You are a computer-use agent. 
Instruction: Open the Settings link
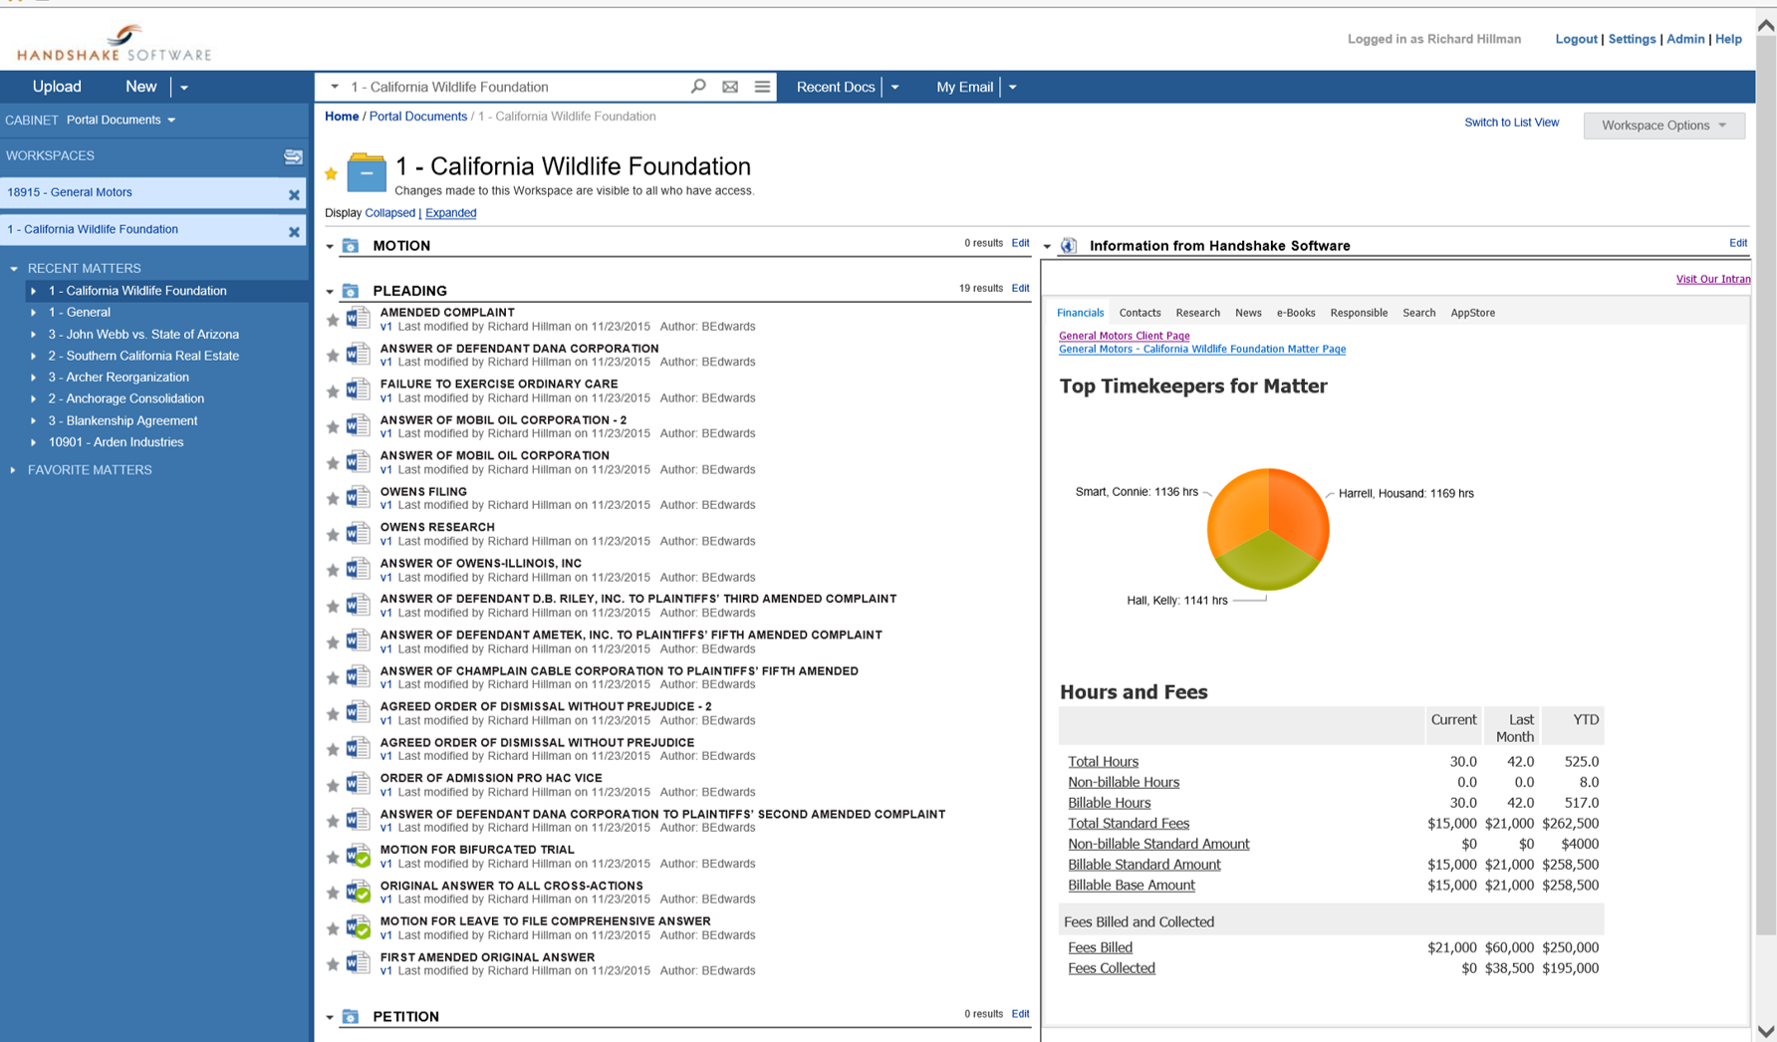pyautogui.click(x=1632, y=39)
